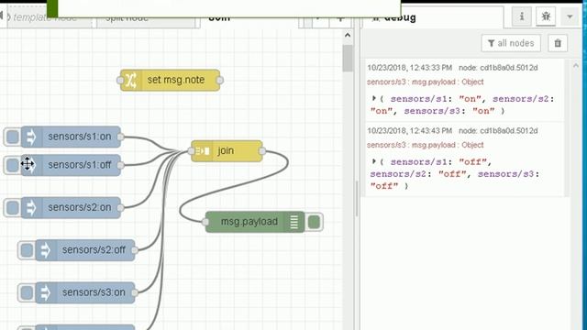Click the sensors/s1:on inject arrow icon
The width and height of the screenshot is (587, 330).
pos(31,137)
